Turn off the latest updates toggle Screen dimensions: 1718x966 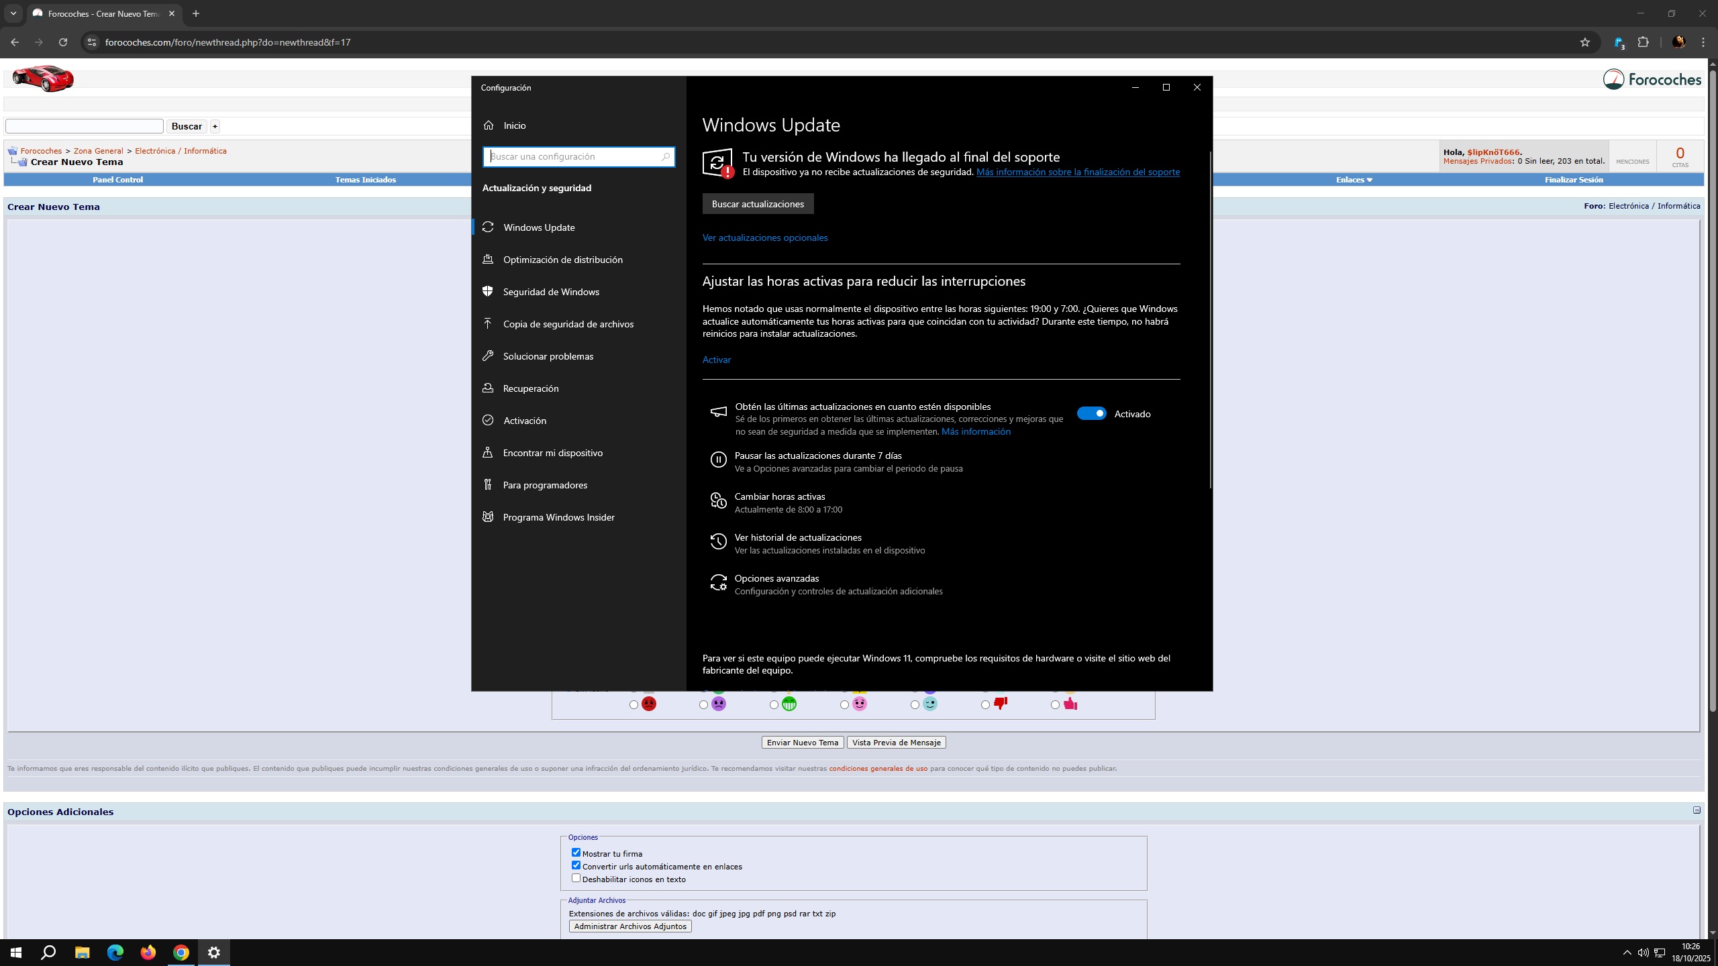[1091, 413]
